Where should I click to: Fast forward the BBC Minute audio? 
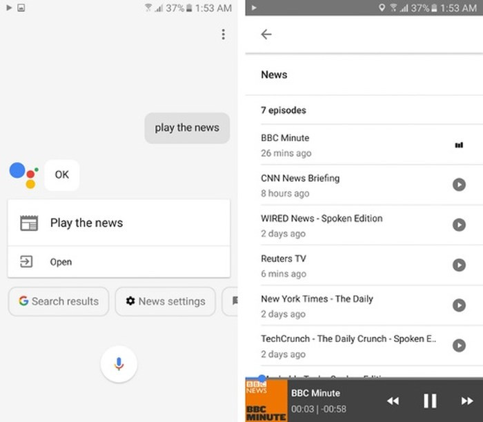(467, 401)
